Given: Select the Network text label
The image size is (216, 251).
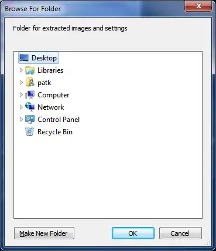Looking at the screenshot, I should click(51, 107).
